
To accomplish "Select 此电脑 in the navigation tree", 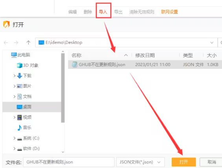I will [24, 55].
